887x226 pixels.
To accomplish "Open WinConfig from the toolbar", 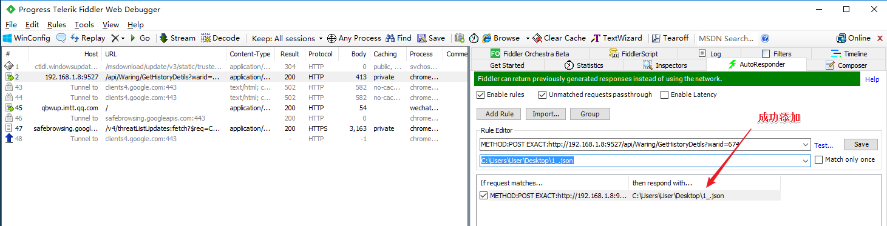I will (27, 38).
